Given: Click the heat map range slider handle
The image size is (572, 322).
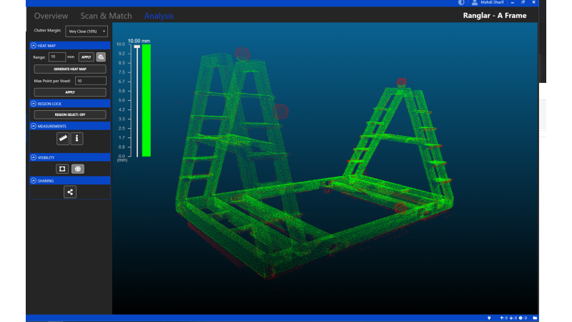Looking at the screenshot, I should pos(137,47).
